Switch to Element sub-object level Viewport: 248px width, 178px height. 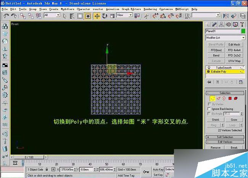[236, 99]
